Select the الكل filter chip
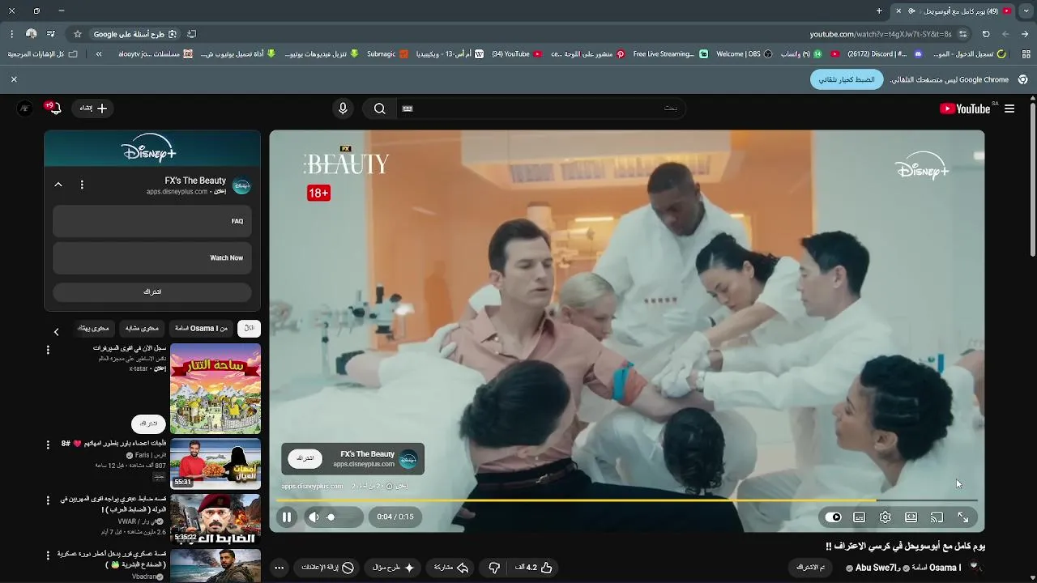1037x583 pixels. point(249,328)
